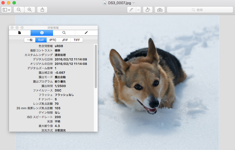The height and width of the screenshot is (150, 235).
Task: Show the markup toolbox toolbar
Action: pyautogui.click(x=160, y=10)
